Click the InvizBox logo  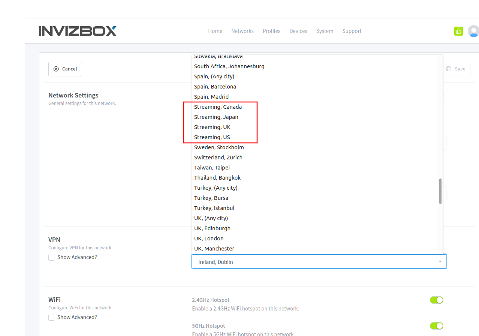click(78, 31)
